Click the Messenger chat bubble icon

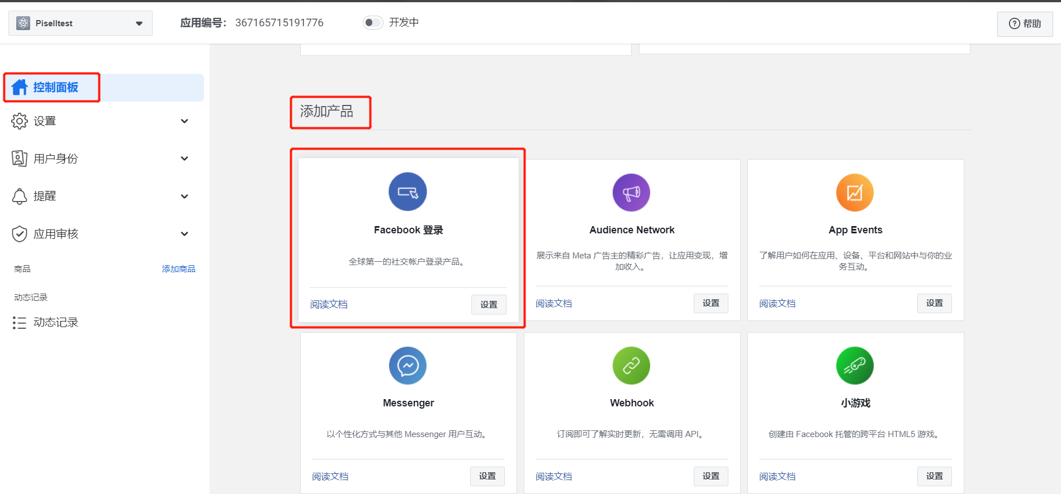click(408, 366)
